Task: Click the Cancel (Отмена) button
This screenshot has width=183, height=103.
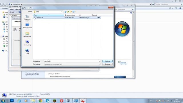Action: 107,64
